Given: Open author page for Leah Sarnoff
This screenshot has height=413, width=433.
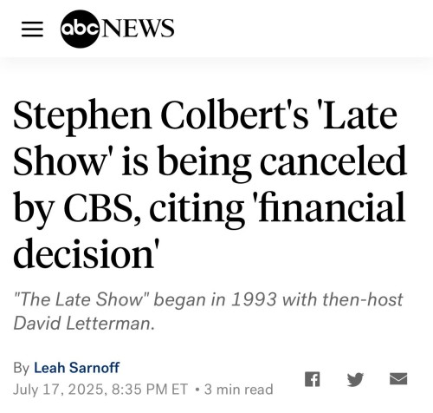Looking at the screenshot, I should (77, 368).
